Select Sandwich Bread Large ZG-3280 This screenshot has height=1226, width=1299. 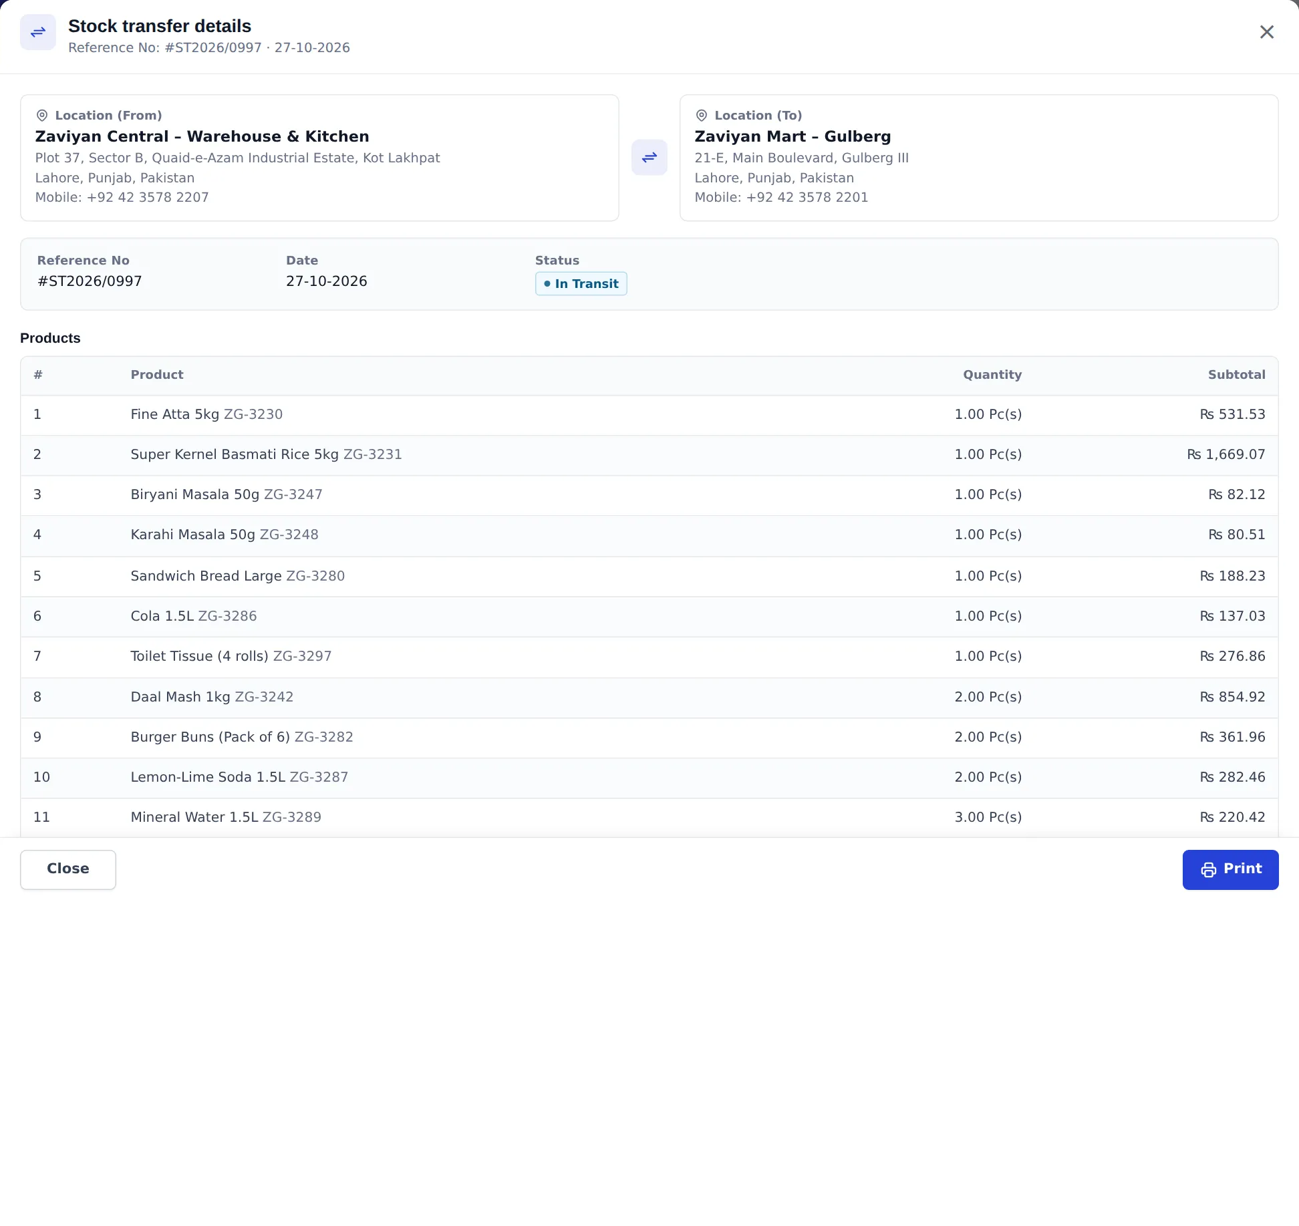pos(238,576)
